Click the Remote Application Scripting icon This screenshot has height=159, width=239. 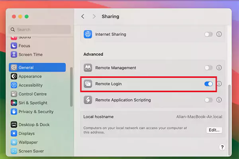pyautogui.click(x=88, y=100)
